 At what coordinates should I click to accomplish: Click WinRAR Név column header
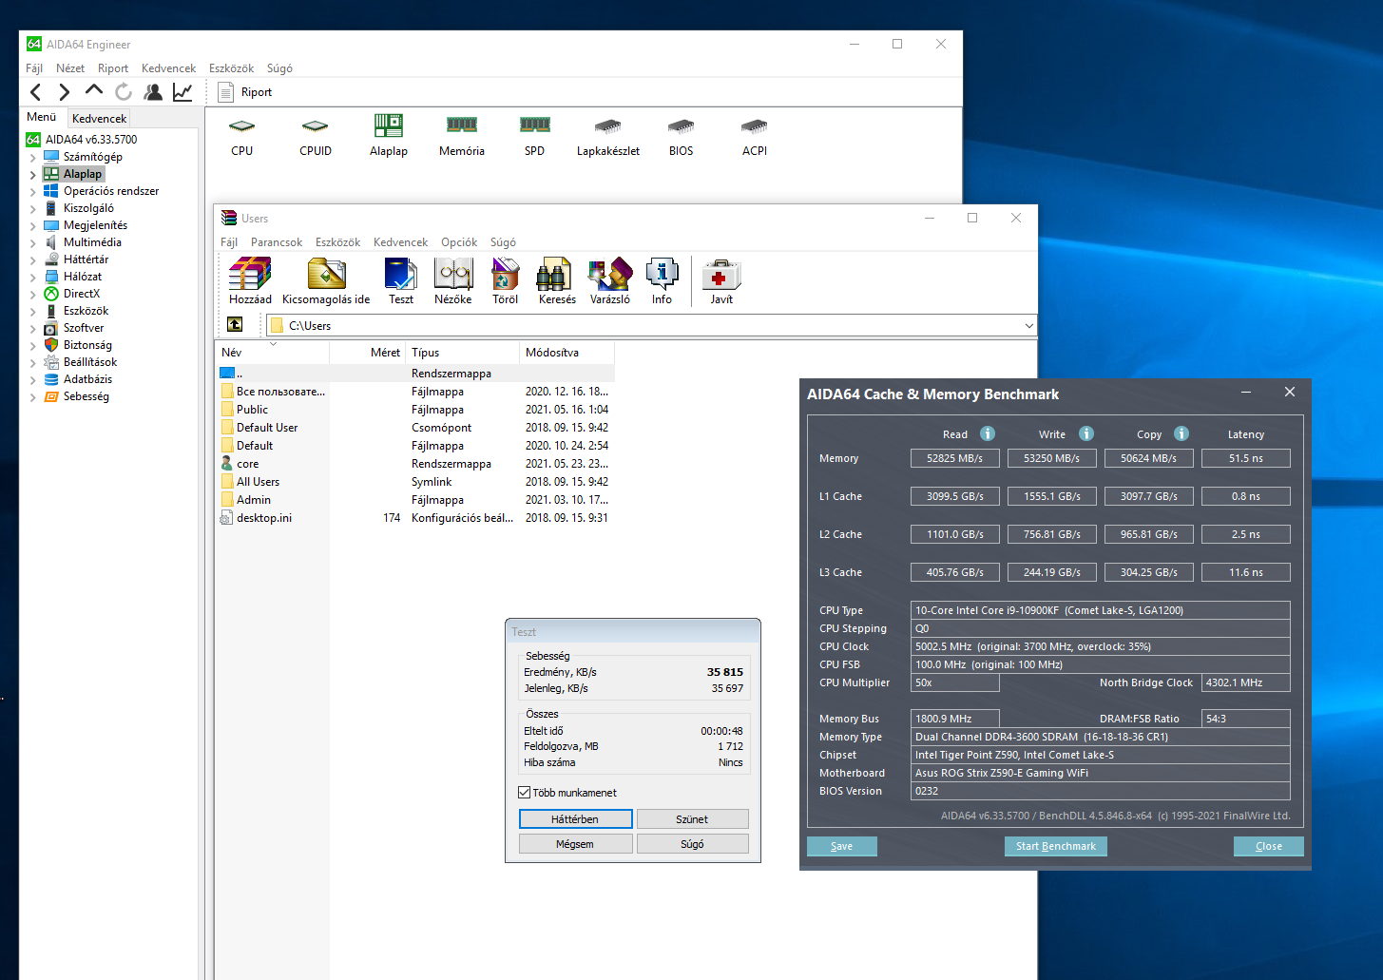(x=272, y=353)
